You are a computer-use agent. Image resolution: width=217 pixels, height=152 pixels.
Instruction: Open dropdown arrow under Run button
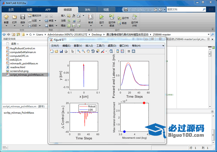pyautogui.click(x=102, y=26)
